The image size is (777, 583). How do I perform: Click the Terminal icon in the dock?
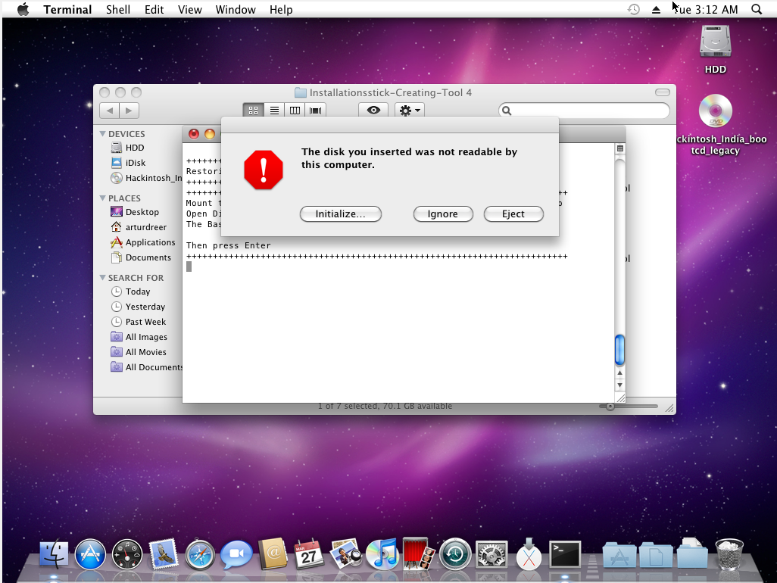click(565, 555)
